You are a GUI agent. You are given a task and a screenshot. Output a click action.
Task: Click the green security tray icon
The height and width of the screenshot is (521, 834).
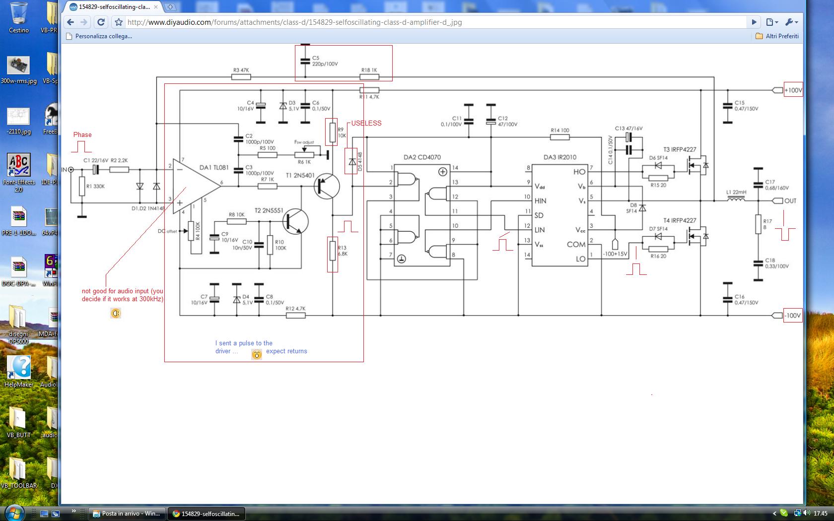pos(784,514)
